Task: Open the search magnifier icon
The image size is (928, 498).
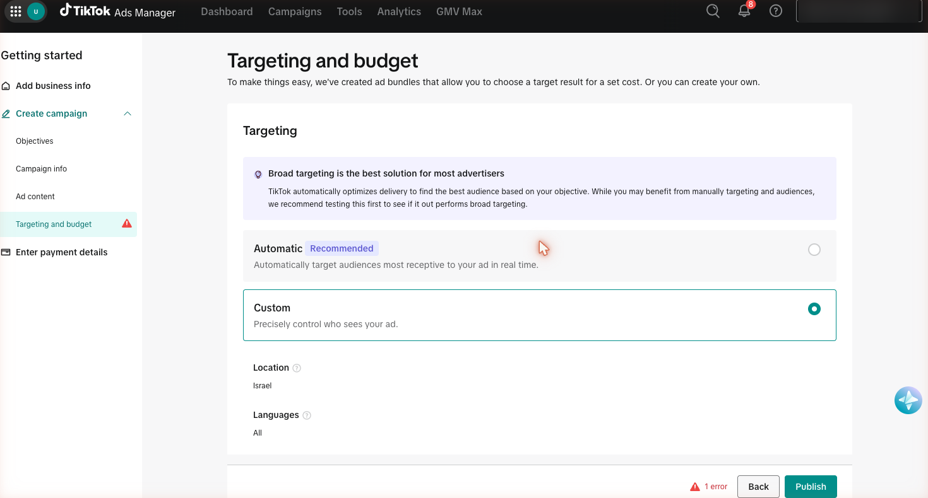Action: [x=713, y=11]
